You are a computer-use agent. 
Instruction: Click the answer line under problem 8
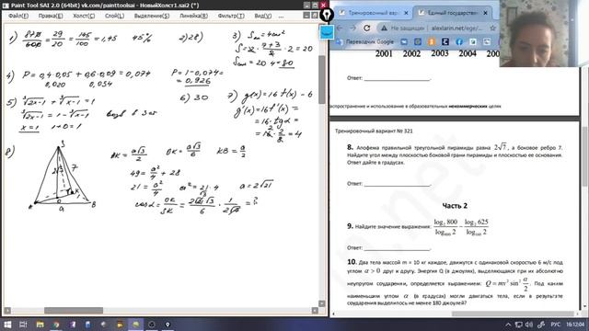pyautogui.click(x=397, y=184)
